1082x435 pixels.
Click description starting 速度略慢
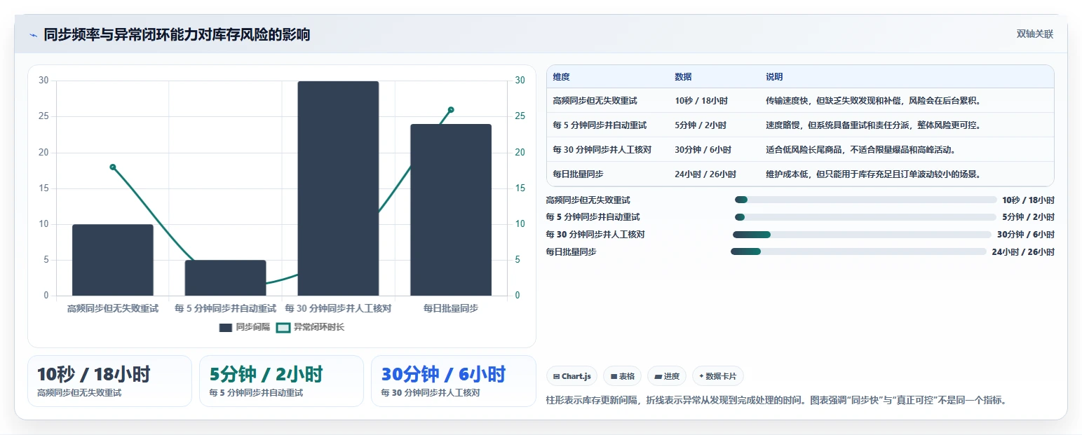(873, 125)
